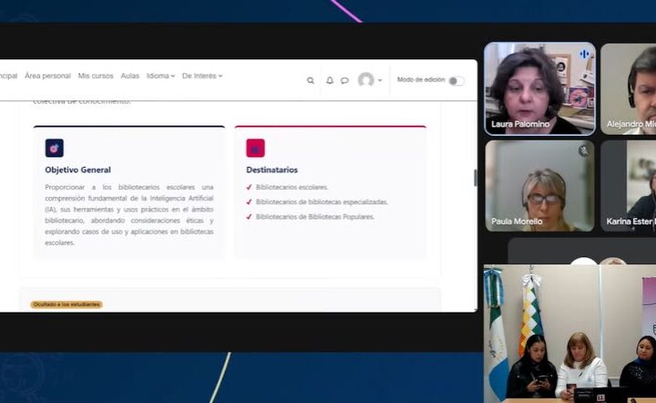The image size is (656, 403).
Task: Click the Destinatarios pink icon
Action: (x=255, y=148)
